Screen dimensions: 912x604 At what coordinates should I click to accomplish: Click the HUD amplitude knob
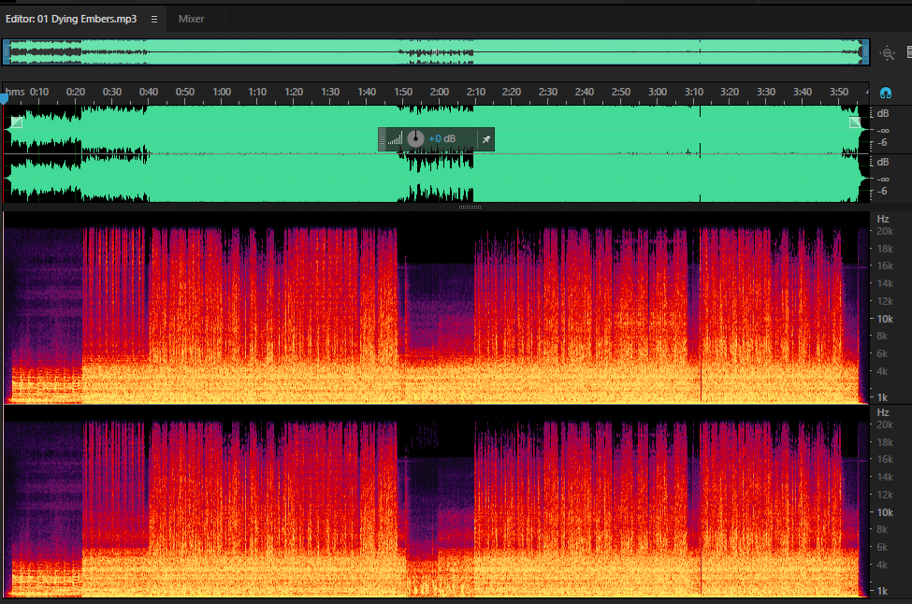[415, 139]
